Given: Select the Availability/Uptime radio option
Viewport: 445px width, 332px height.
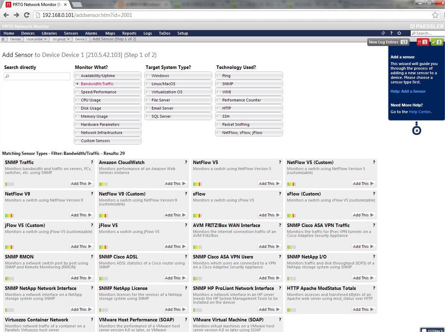Looking at the screenshot, I should pyautogui.click(x=78, y=76).
